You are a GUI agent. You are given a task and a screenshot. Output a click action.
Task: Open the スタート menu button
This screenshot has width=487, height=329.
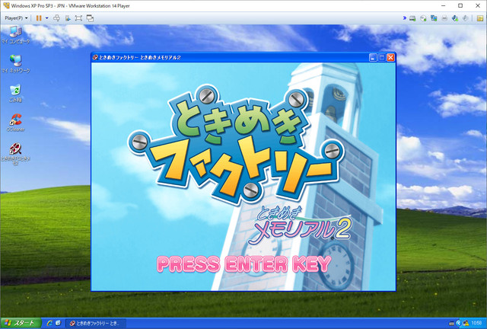click(21, 323)
